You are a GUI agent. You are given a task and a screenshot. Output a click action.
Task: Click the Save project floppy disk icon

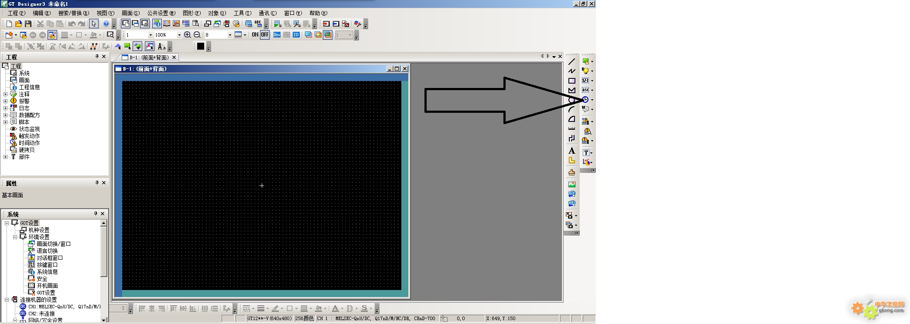click(x=28, y=24)
